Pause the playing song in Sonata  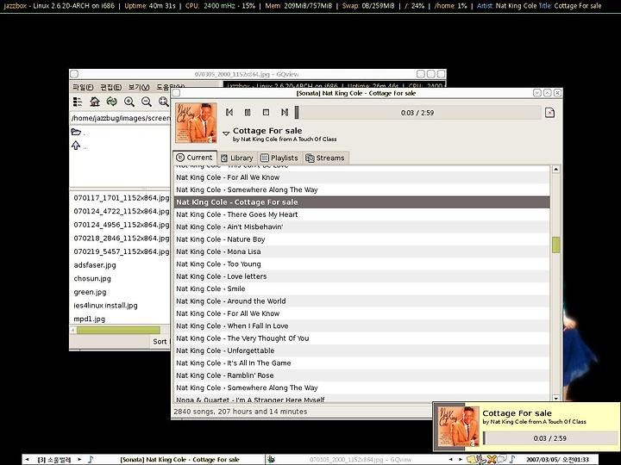tap(248, 112)
